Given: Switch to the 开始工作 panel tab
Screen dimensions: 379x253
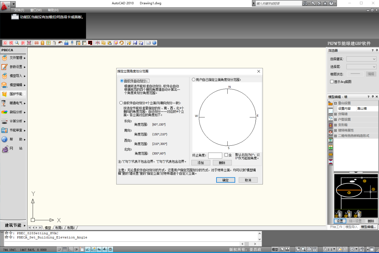Looking at the screenshot, I should click(336, 227).
